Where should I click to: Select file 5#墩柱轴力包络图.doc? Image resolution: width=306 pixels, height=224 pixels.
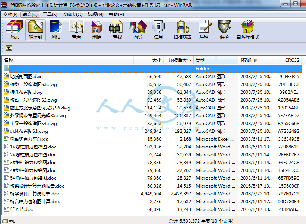click(33, 178)
